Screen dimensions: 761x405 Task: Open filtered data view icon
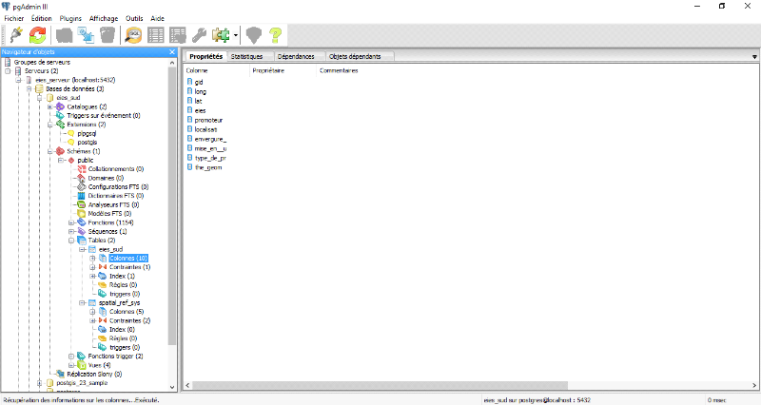point(178,35)
